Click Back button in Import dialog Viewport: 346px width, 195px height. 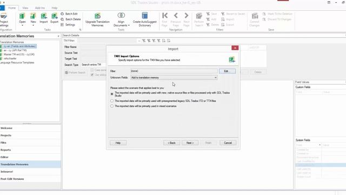click(x=171, y=143)
